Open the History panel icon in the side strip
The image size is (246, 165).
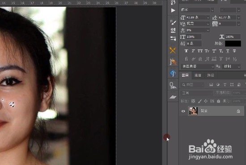click(x=173, y=3)
